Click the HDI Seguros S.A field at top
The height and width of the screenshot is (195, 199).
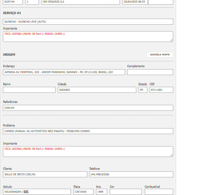click(81, 2)
